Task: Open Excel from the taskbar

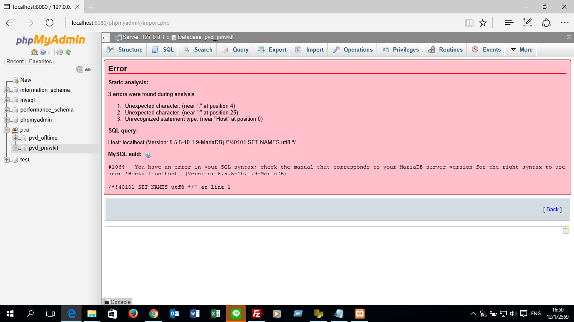Action: [216, 313]
